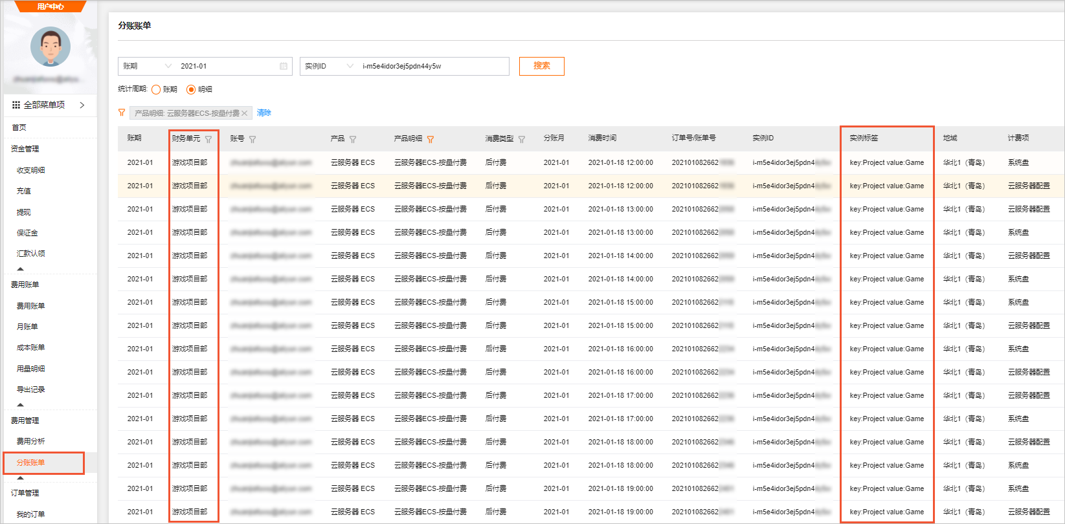The height and width of the screenshot is (524, 1065).
Task: Click the 计费项 column header
Action: click(1018, 138)
